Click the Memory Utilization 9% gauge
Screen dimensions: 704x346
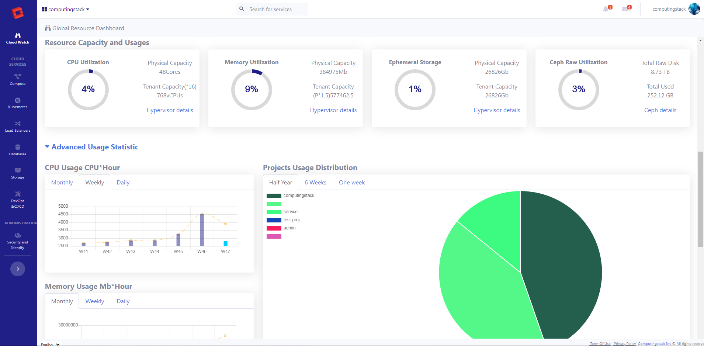coord(252,90)
